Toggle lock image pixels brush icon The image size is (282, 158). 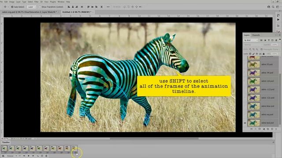click(253, 54)
